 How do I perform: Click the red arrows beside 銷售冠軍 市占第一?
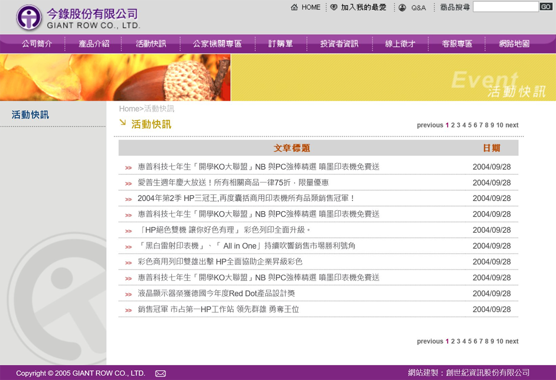pos(129,311)
